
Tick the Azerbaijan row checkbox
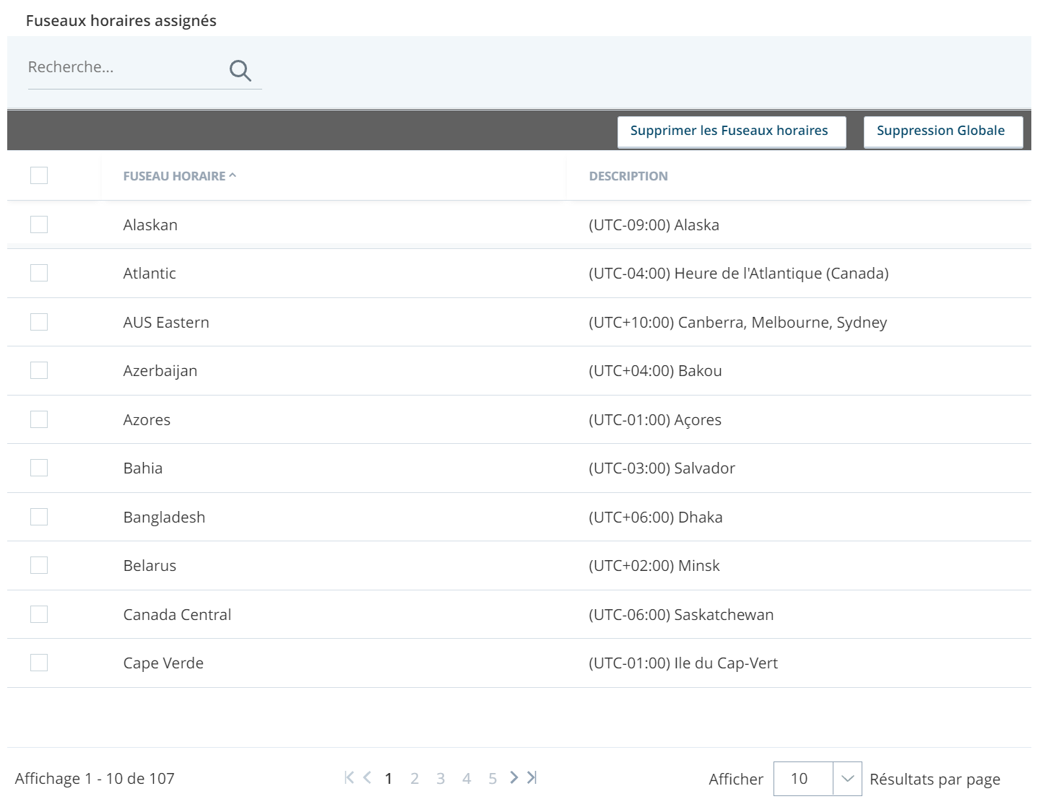point(39,370)
